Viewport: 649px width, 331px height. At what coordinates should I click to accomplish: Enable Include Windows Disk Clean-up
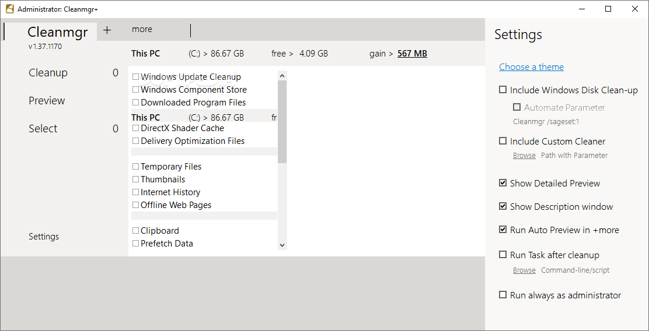pyautogui.click(x=503, y=90)
